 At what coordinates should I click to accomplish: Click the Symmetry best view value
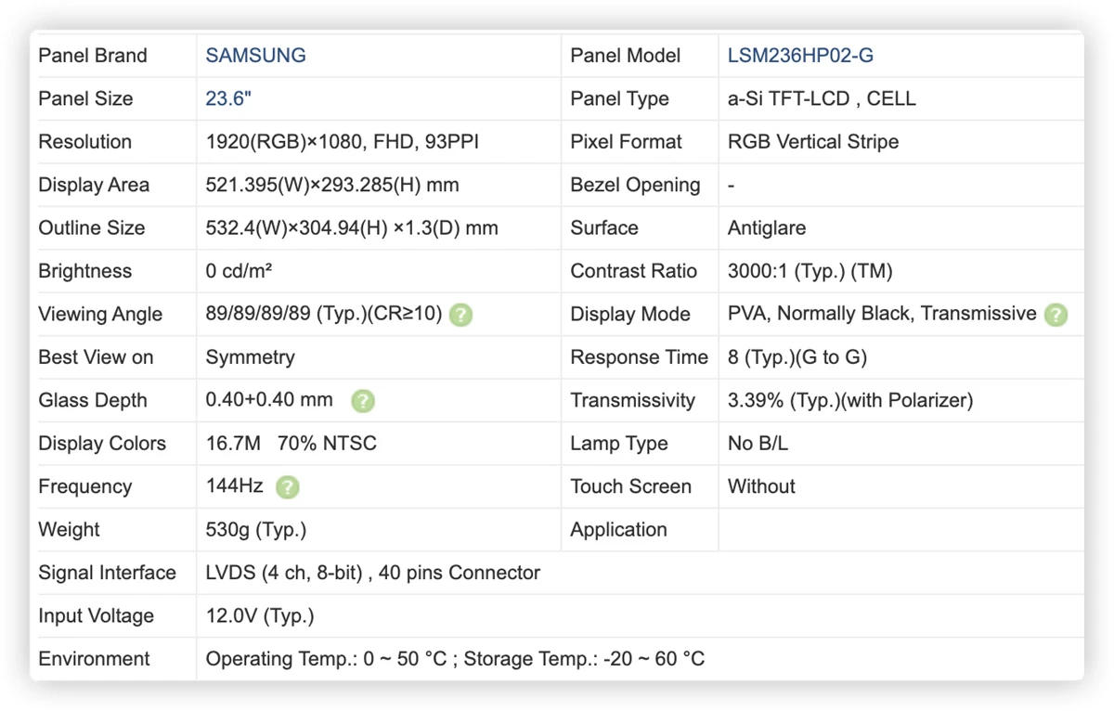click(250, 357)
